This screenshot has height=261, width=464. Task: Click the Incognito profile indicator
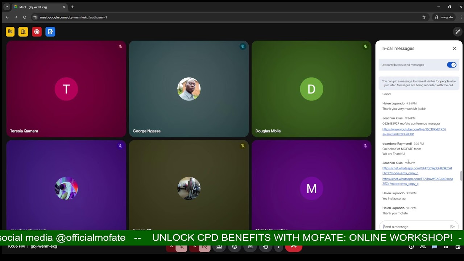point(444,17)
